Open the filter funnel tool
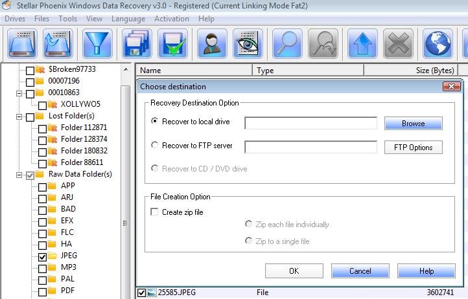Viewport: 468px width, 299px height. tap(97, 43)
